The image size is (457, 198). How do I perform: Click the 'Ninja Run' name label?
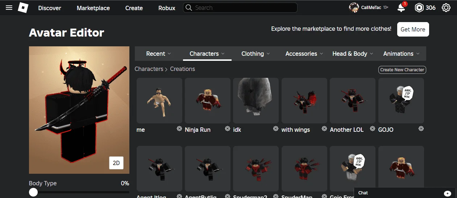click(198, 130)
